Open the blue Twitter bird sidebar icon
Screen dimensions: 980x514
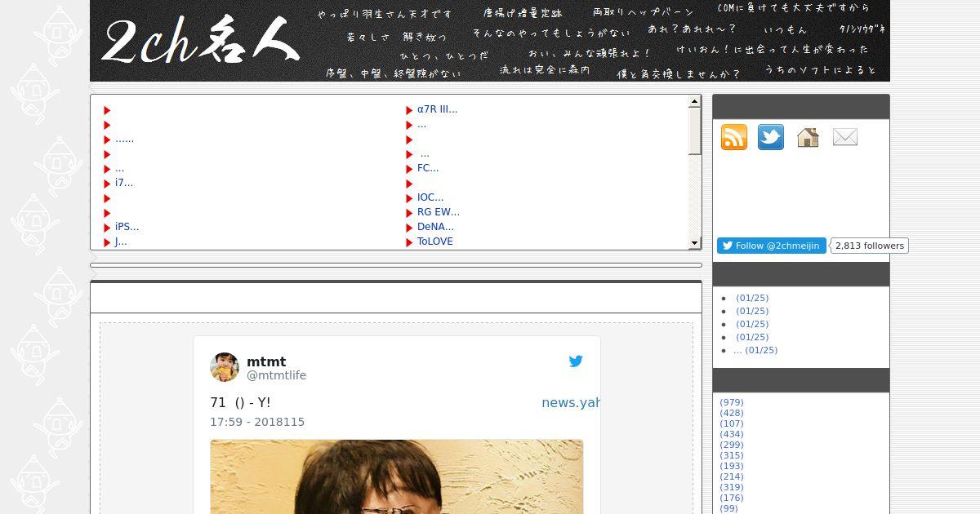coord(771,137)
